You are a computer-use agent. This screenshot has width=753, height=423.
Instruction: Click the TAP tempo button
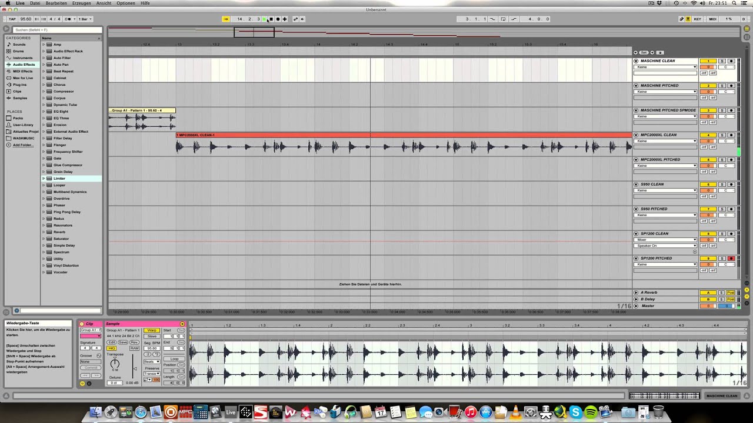[12, 19]
